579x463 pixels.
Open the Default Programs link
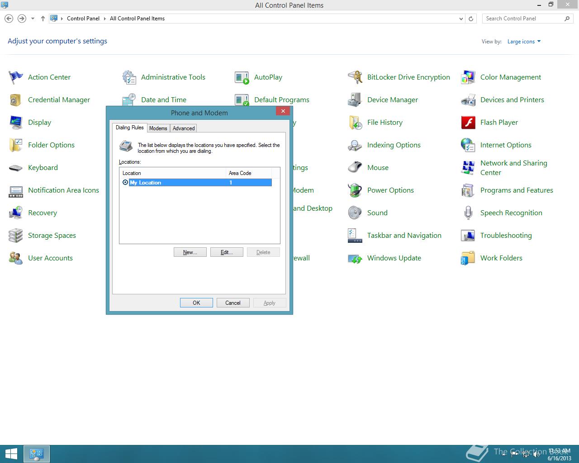(x=282, y=100)
